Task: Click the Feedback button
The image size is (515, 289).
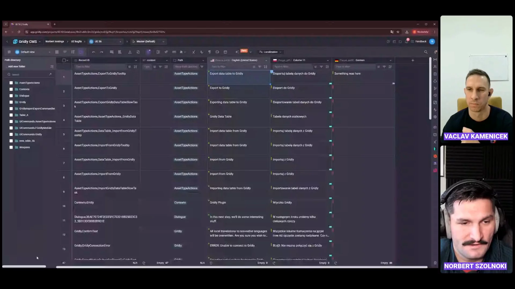Action: pos(421,41)
